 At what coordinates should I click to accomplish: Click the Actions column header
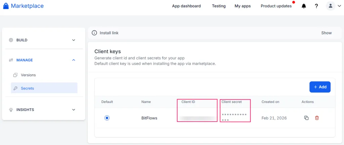pyautogui.click(x=308, y=102)
